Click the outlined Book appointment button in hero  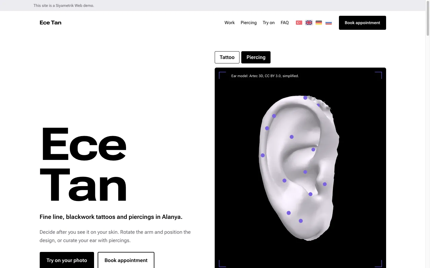click(126, 260)
